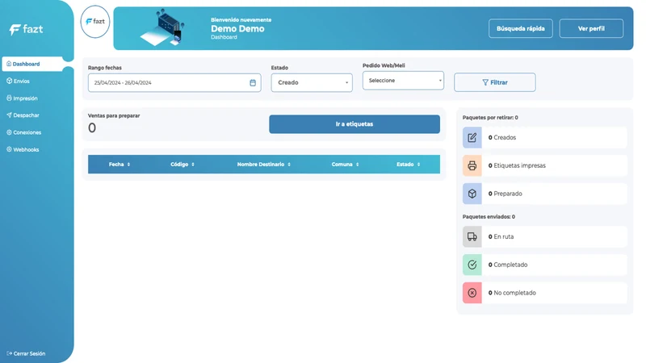The width and height of the screenshot is (646, 363).
Task: Sort table by Nombre Destinario column
Action: pyautogui.click(x=264, y=165)
